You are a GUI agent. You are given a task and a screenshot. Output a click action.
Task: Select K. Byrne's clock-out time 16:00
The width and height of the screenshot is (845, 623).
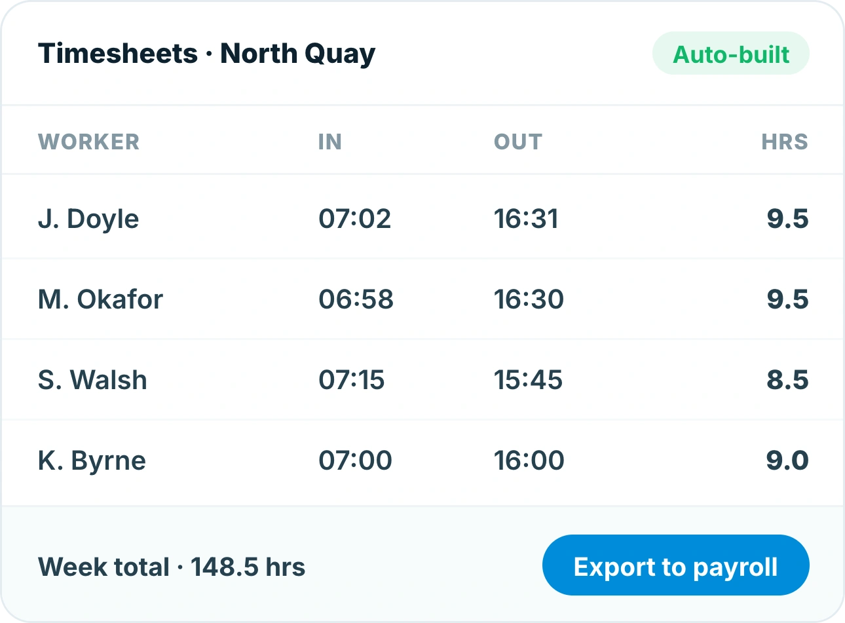coord(529,461)
